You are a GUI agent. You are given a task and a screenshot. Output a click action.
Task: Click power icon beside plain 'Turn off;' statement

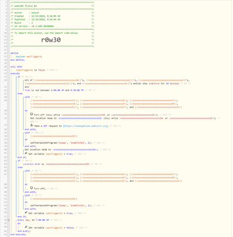point(31,188)
